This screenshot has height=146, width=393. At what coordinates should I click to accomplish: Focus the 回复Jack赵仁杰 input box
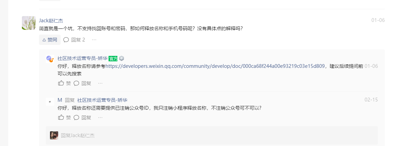click(212, 135)
